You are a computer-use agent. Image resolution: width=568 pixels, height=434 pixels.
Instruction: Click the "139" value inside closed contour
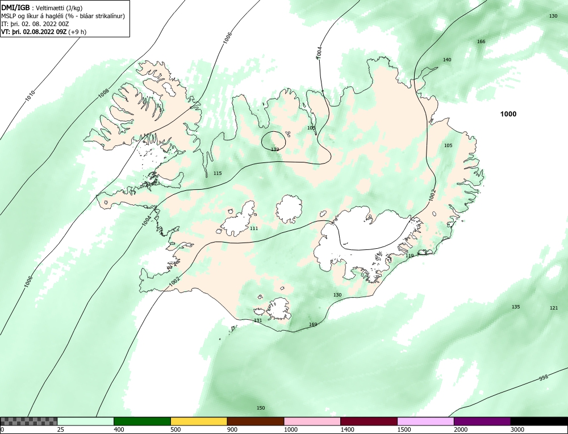(x=275, y=149)
